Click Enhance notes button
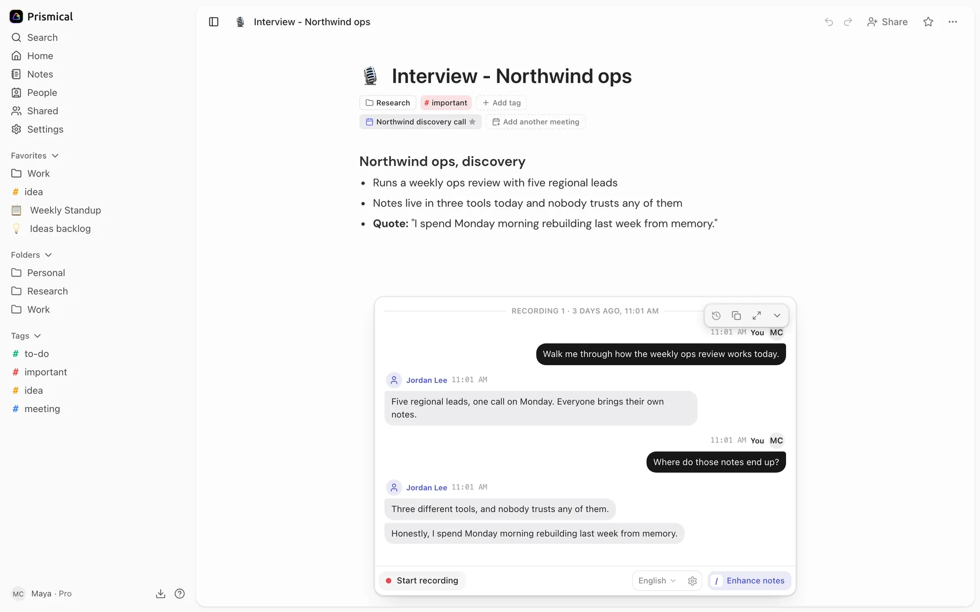This screenshot has width=980, height=612. tap(750, 581)
